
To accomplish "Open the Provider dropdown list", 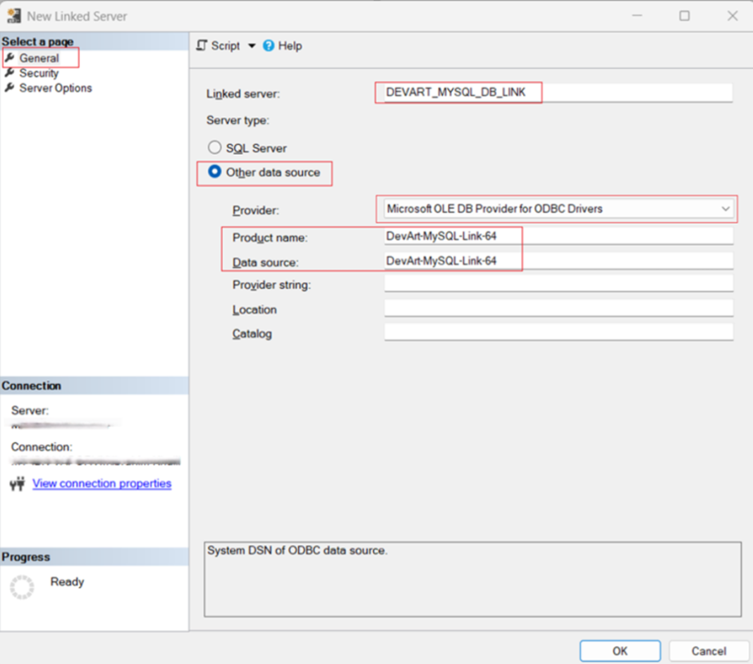I will [x=726, y=209].
